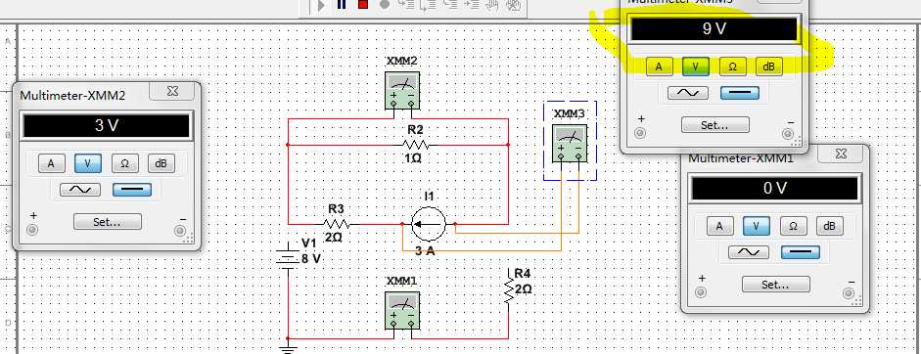This screenshot has width=921, height=354.
Task: Click the minus terminal in Multimeter-XMM1
Action: pos(850,293)
